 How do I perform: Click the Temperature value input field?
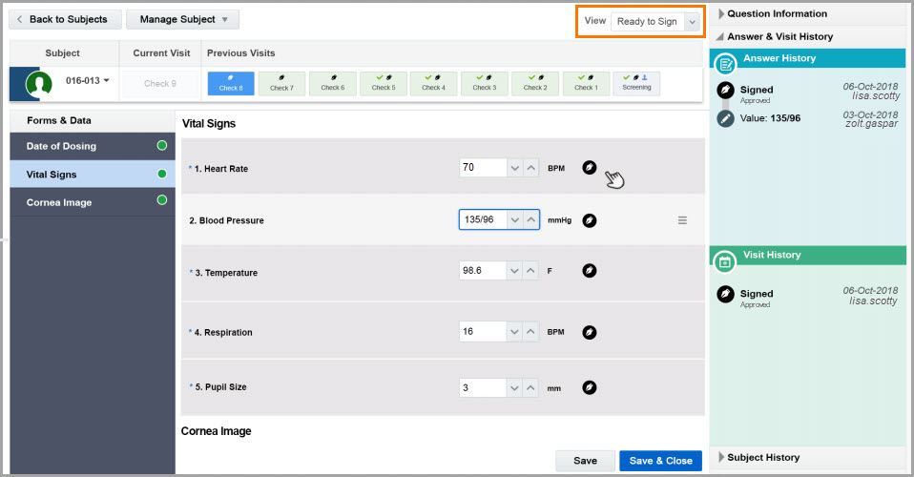point(482,271)
